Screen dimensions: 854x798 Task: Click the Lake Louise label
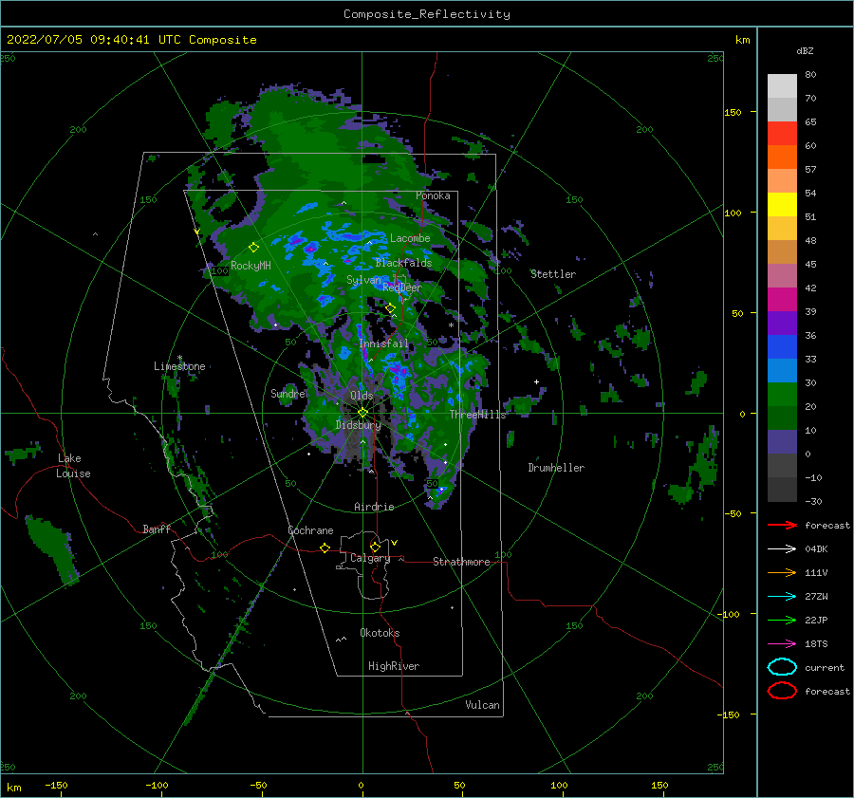tap(73, 466)
